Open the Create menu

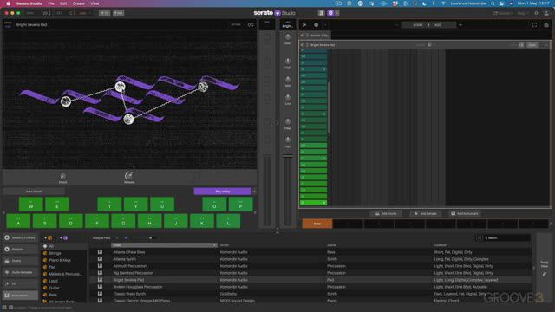click(x=79, y=3)
